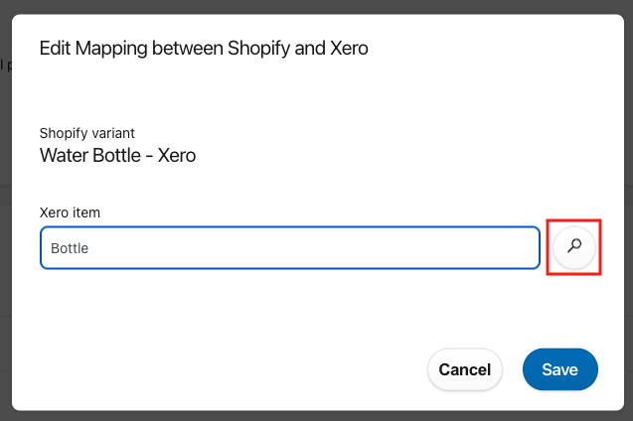Select the Water Bottle - Xero variant name
Image resolution: width=633 pixels, height=421 pixels.
tap(117, 155)
